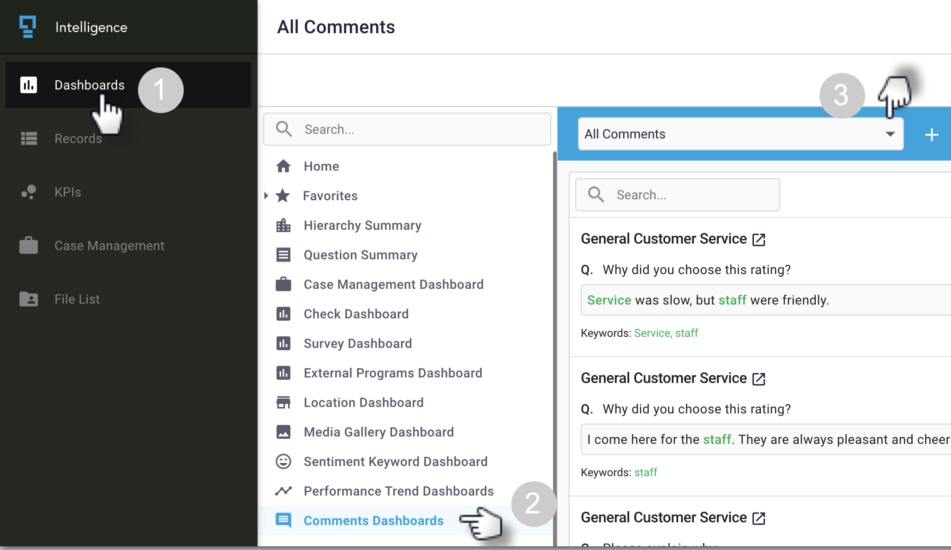Open the Dashboards section in sidebar

(89, 85)
